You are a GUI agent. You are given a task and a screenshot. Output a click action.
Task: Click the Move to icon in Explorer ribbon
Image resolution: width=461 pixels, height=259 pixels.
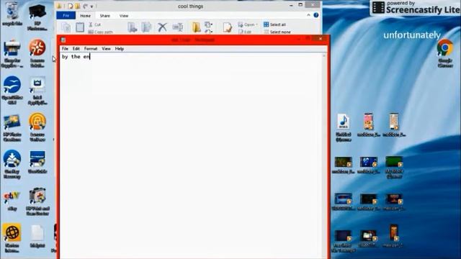133,27
